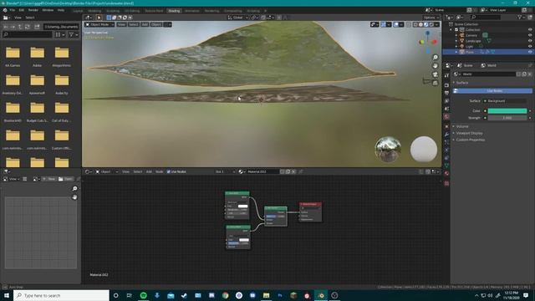The image size is (535, 301).
Task: Go to parent directory arrow in file browser
Action: pos(20,27)
